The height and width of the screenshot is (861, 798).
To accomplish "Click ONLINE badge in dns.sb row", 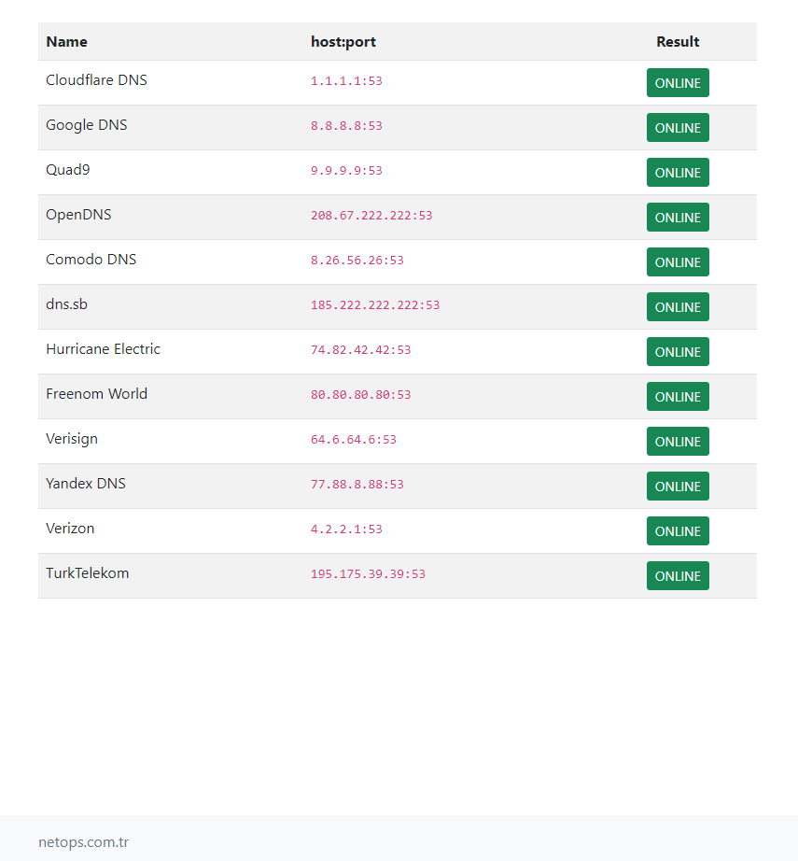I will pos(678,307).
